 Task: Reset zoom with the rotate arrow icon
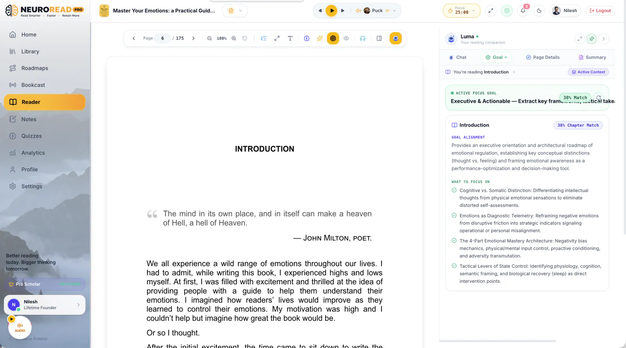(x=245, y=38)
